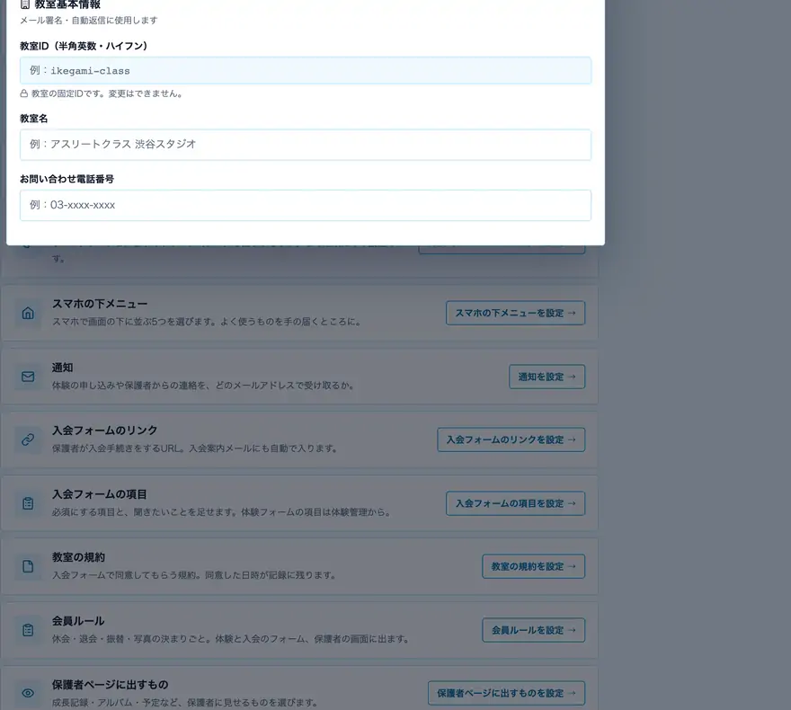Click the 保護者ページに出すもの heading
791x710 pixels.
(x=110, y=684)
